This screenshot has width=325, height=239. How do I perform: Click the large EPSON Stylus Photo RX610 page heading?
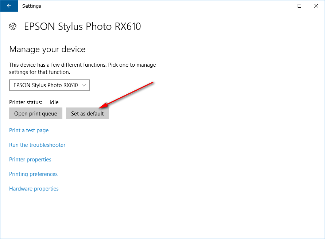click(x=82, y=27)
